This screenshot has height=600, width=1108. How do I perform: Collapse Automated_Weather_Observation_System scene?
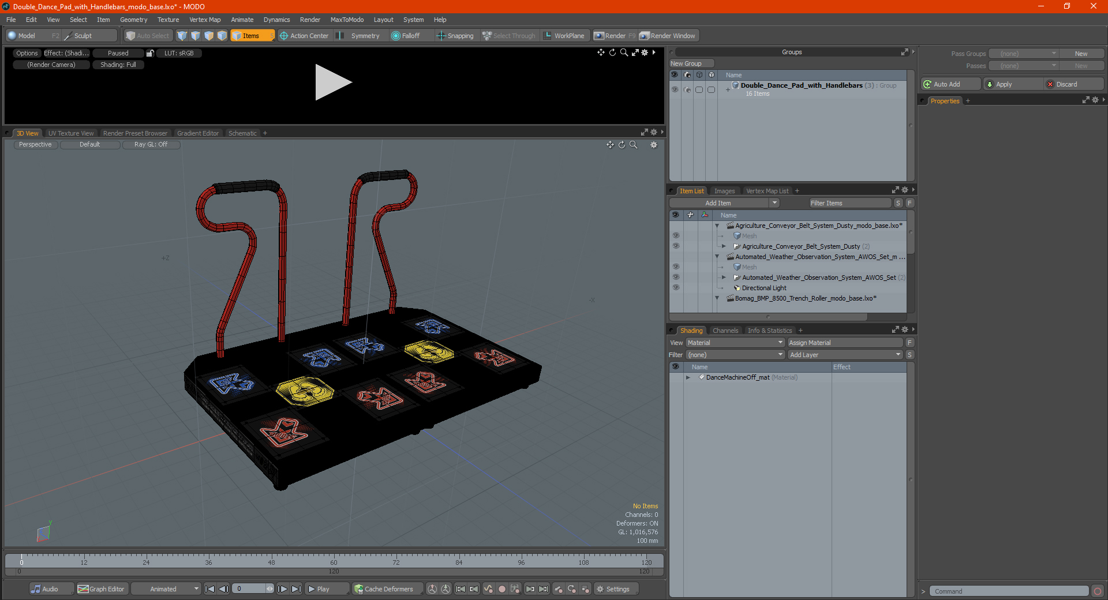(717, 257)
